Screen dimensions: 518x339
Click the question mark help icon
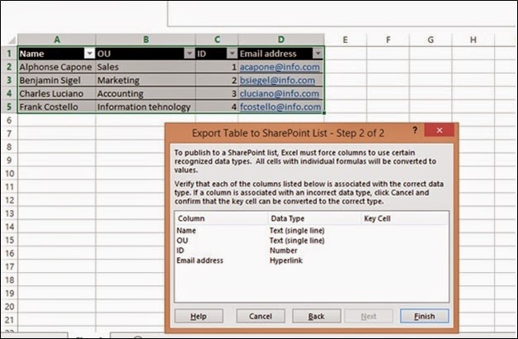coord(415,130)
